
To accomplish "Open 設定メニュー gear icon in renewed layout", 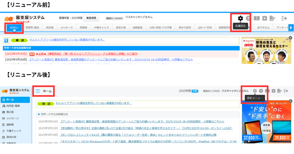I will 255,91.
